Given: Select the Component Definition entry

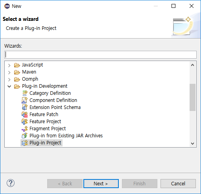Looking at the screenshot, I should click(53, 100).
